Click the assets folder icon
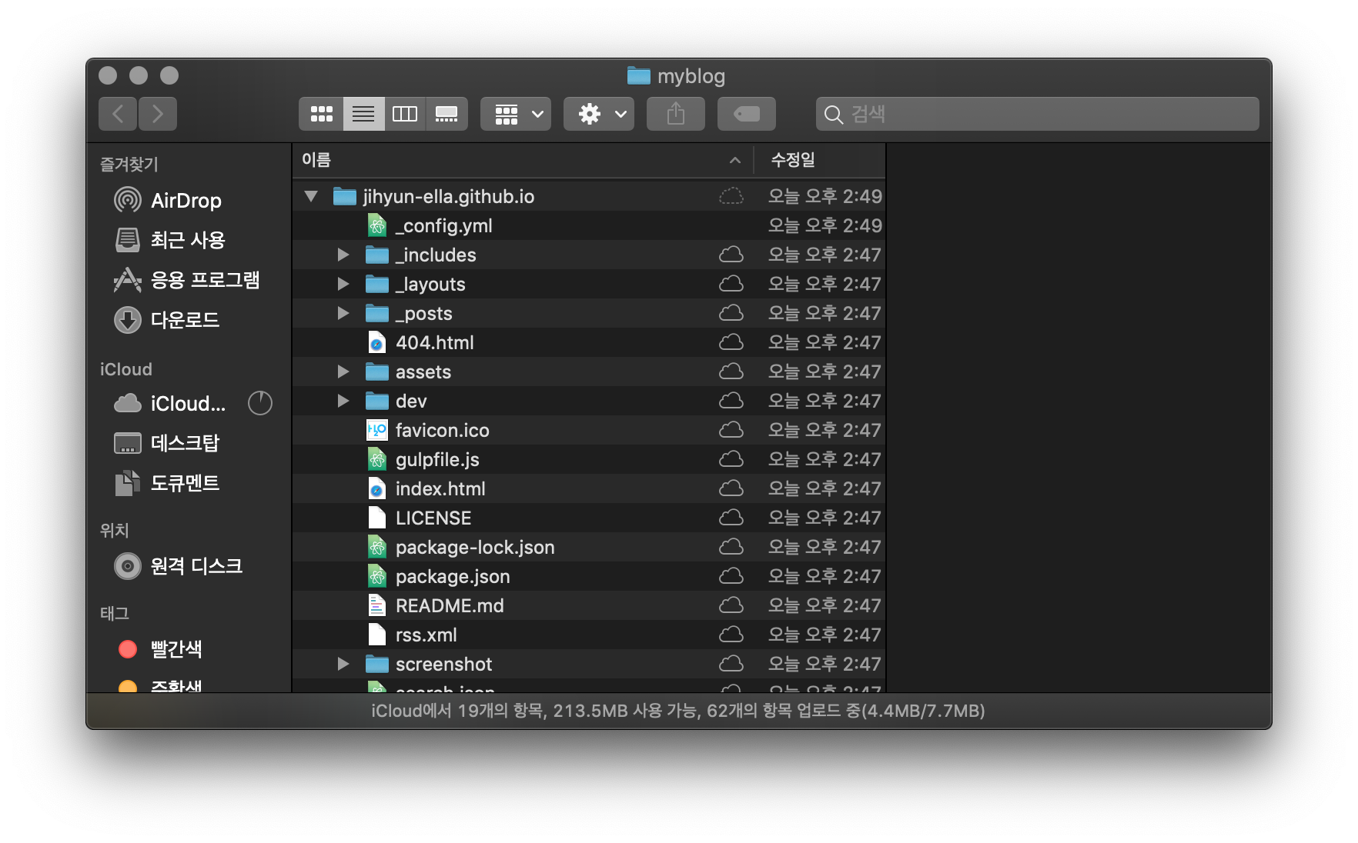The height and width of the screenshot is (843, 1358). click(x=377, y=372)
